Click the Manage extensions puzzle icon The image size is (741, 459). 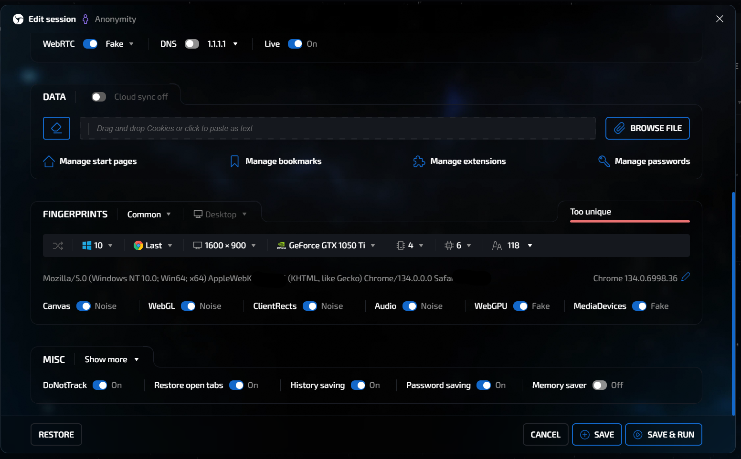coord(419,162)
